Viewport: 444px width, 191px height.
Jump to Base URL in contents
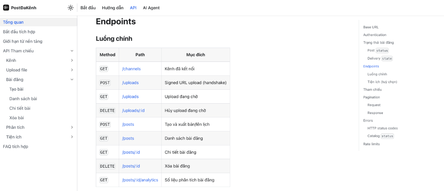click(x=371, y=27)
